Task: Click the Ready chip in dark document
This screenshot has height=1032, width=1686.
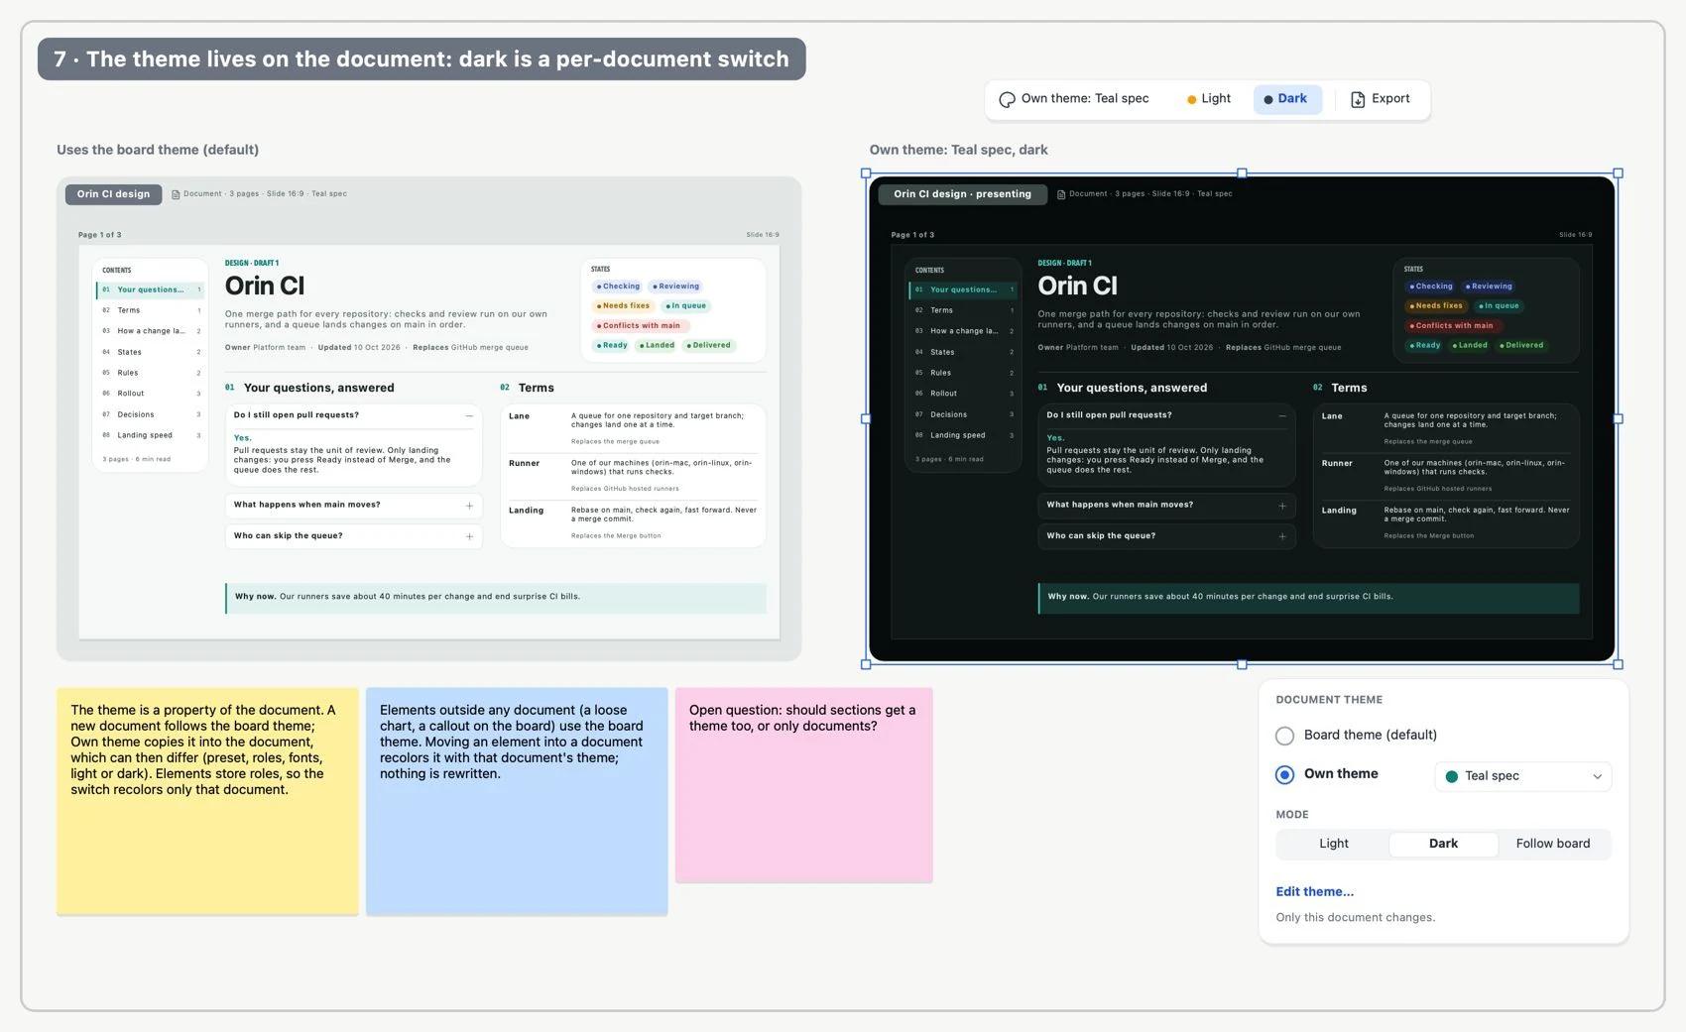Action: pos(1425,346)
